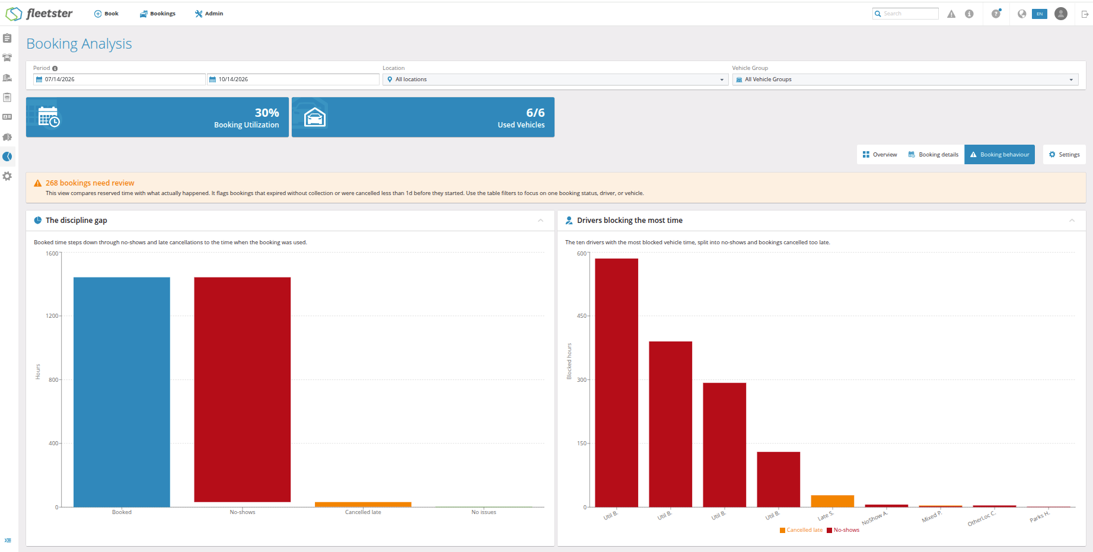1093x552 pixels.
Task: Select the Booking behaviour tab
Action: tap(999, 155)
